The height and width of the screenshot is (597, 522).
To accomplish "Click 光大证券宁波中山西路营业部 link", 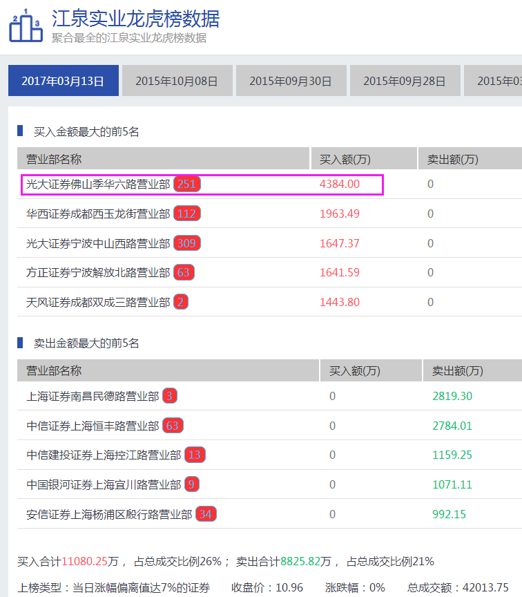I will click(x=97, y=243).
